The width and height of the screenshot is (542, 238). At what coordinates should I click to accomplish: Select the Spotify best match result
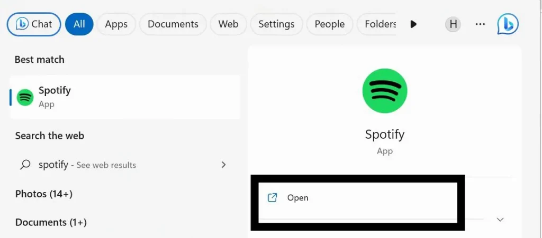pyautogui.click(x=125, y=97)
